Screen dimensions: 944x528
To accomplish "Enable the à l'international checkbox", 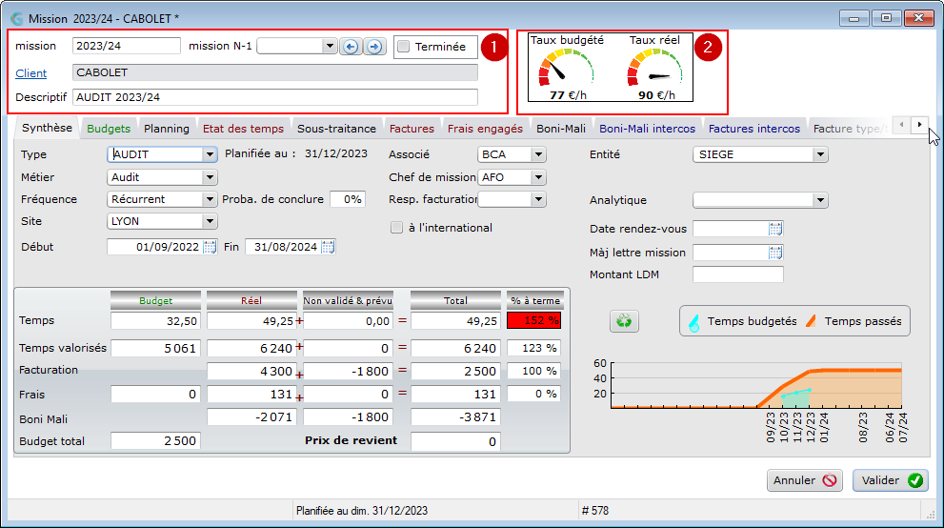I will click(x=396, y=228).
